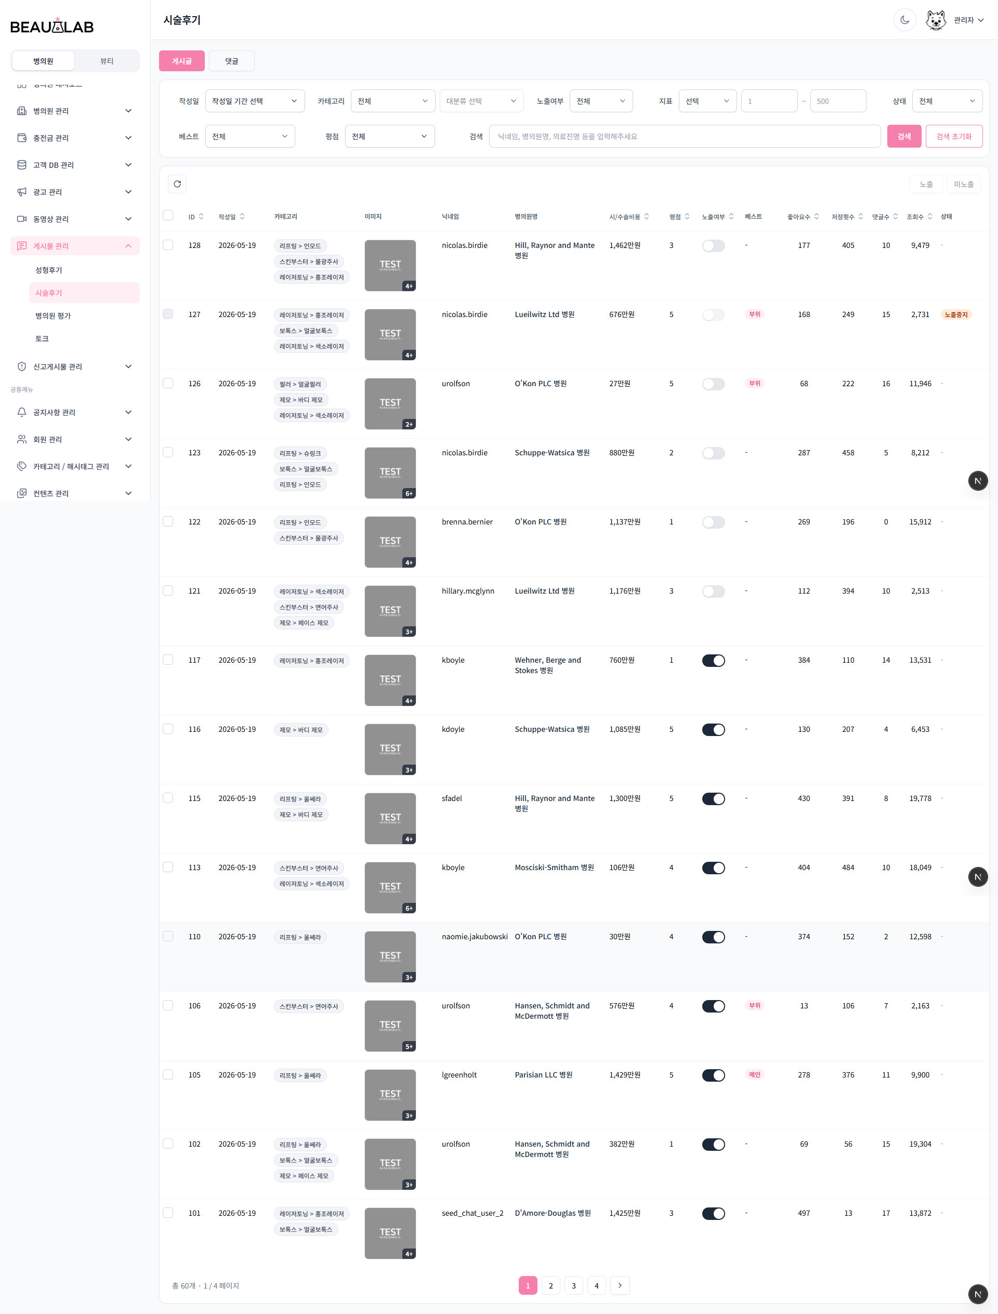Click the 지표 maximum 500 field

[x=837, y=101]
